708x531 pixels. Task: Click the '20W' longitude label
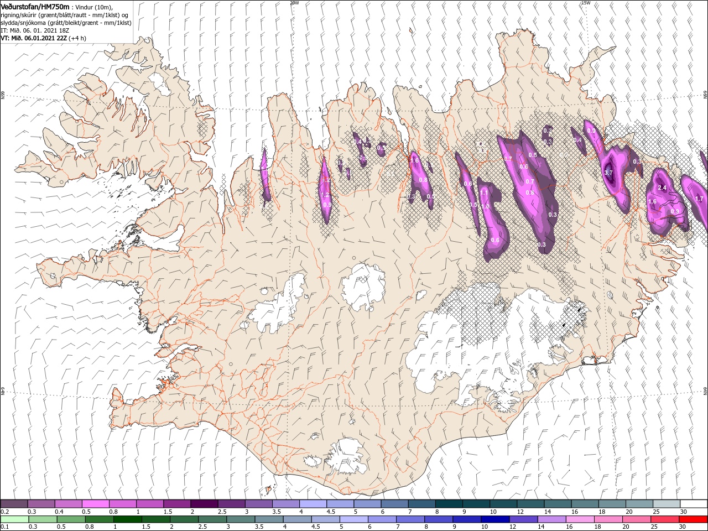294,2
